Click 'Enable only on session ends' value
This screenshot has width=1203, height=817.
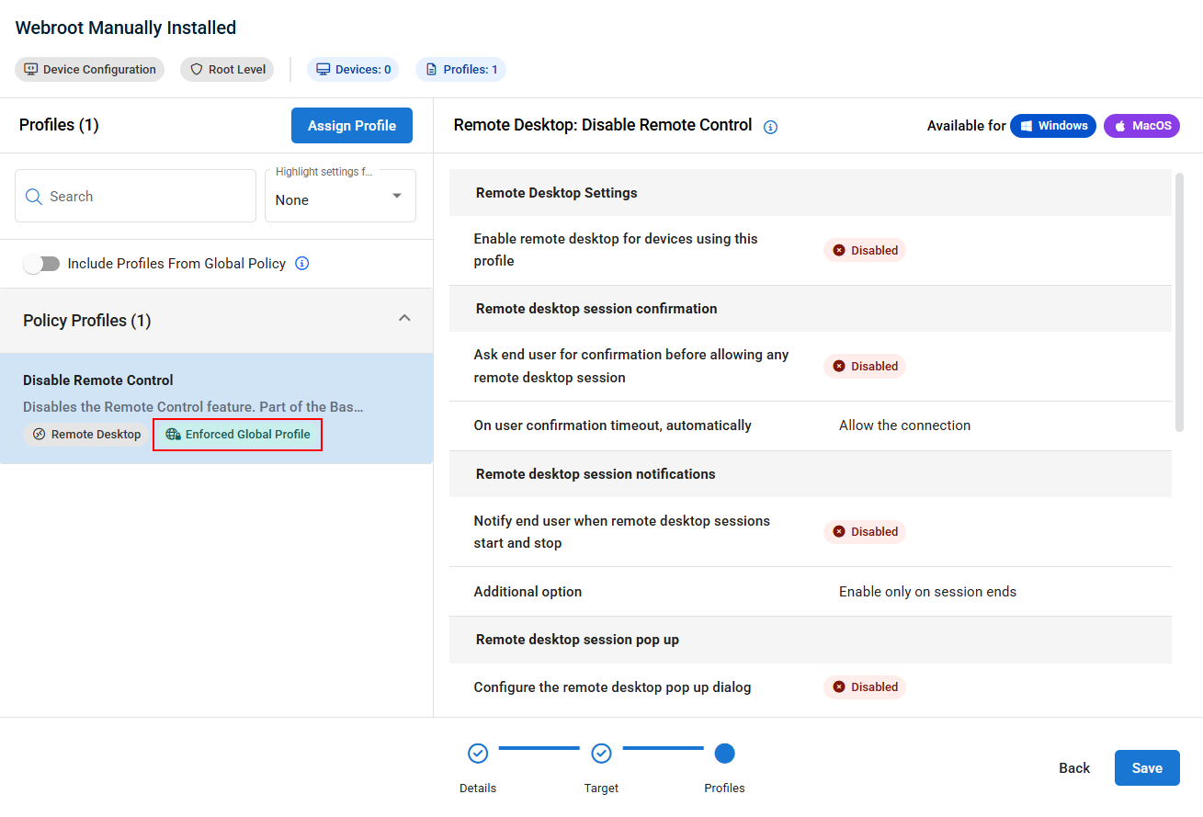pyautogui.click(x=927, y=592)
